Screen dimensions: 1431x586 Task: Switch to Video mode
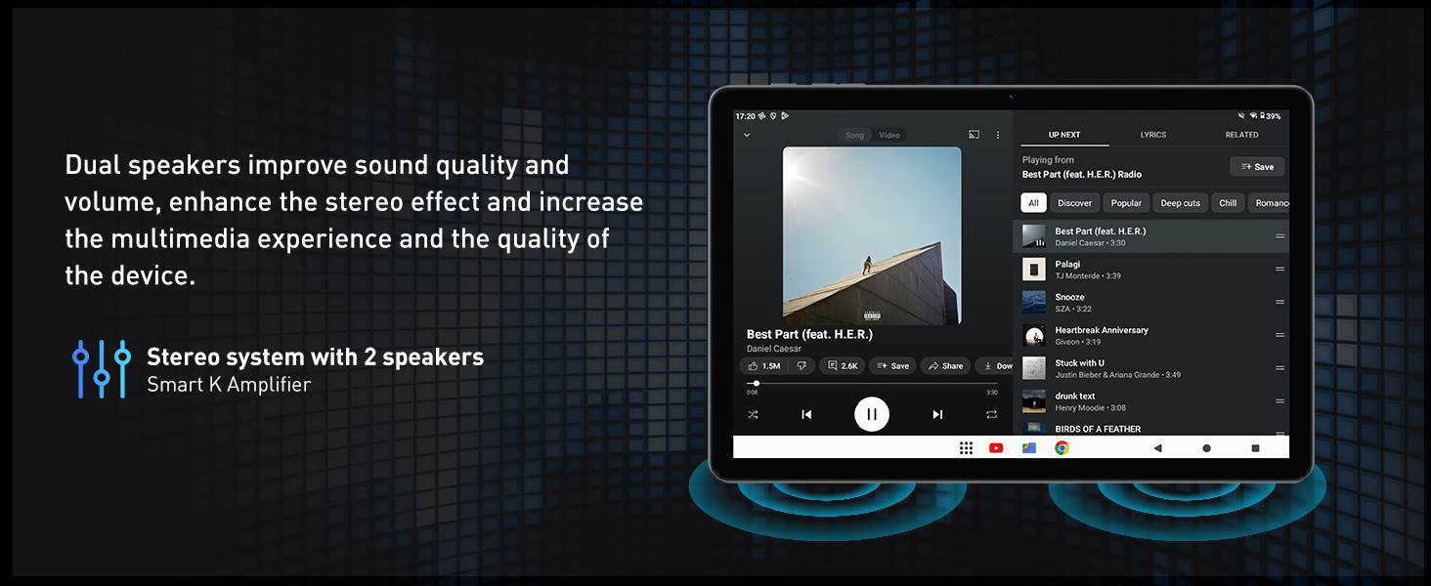(889, 135)
